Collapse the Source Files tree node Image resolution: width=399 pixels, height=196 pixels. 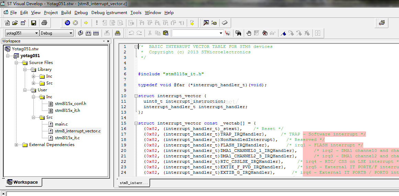[x=16, y=63]
